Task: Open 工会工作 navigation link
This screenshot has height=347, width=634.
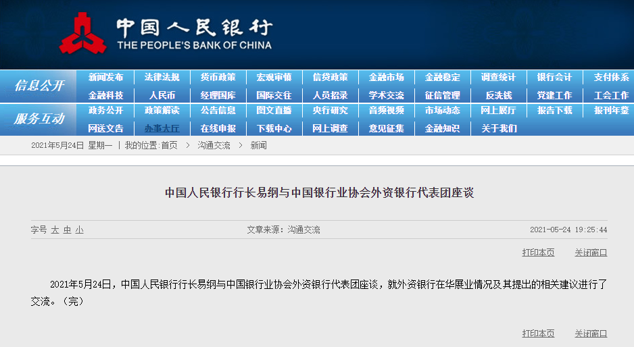Action: coord(611,95)
